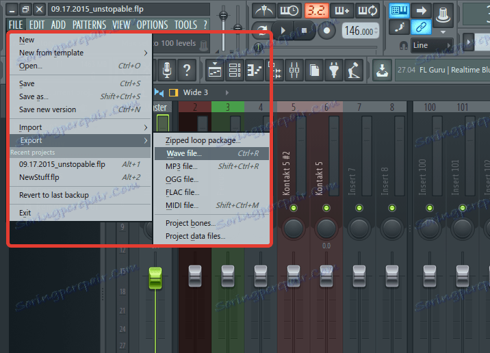Click the question mark help icon in toolbar

point(187,70)
